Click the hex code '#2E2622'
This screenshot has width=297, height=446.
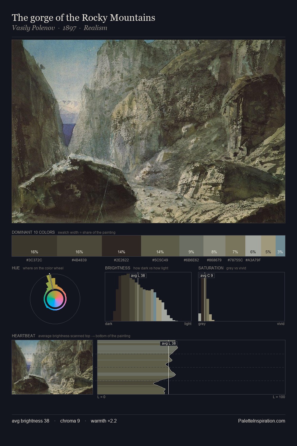click(x=121, y=260)
